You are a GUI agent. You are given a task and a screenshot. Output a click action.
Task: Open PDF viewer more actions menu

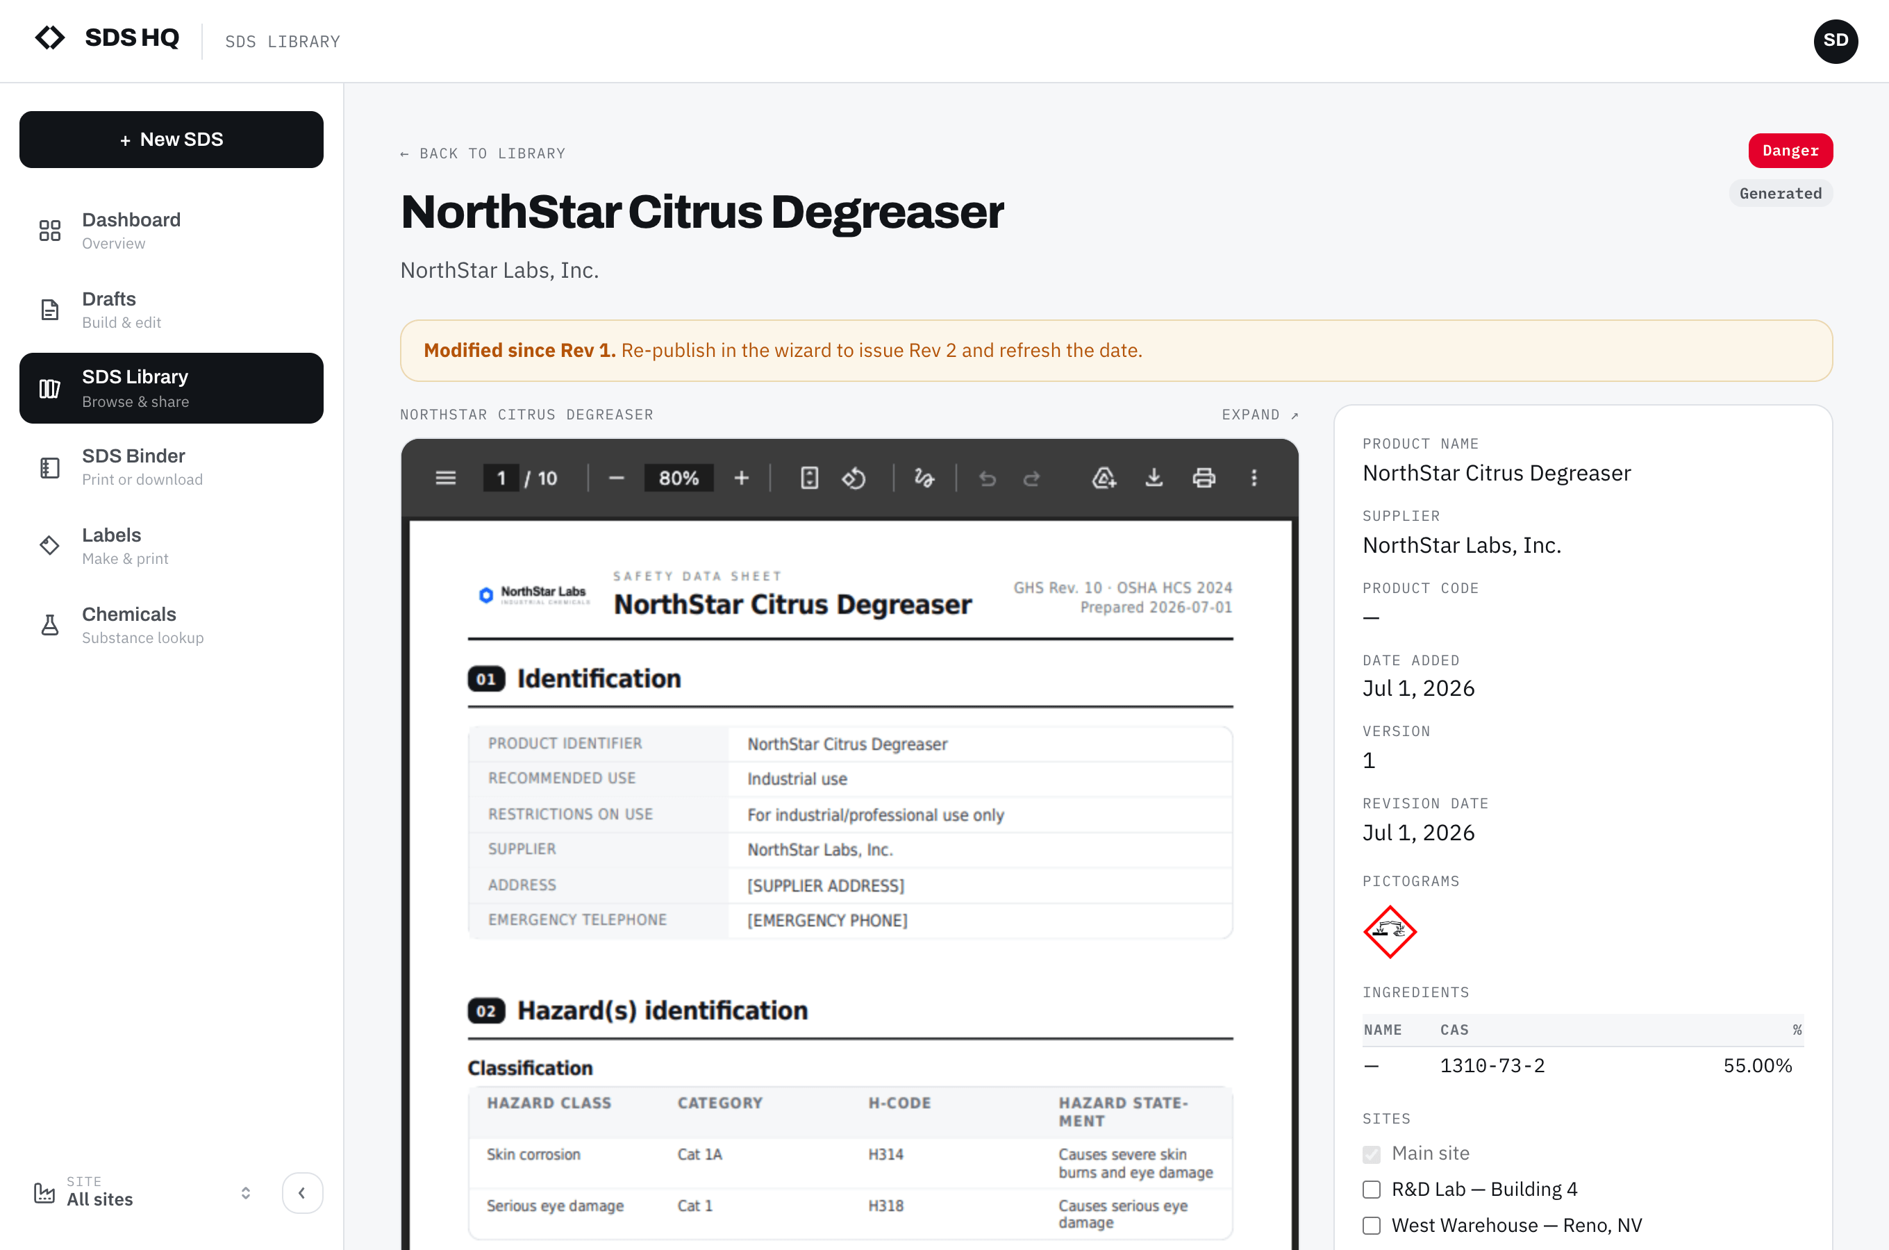(1254, 478)
